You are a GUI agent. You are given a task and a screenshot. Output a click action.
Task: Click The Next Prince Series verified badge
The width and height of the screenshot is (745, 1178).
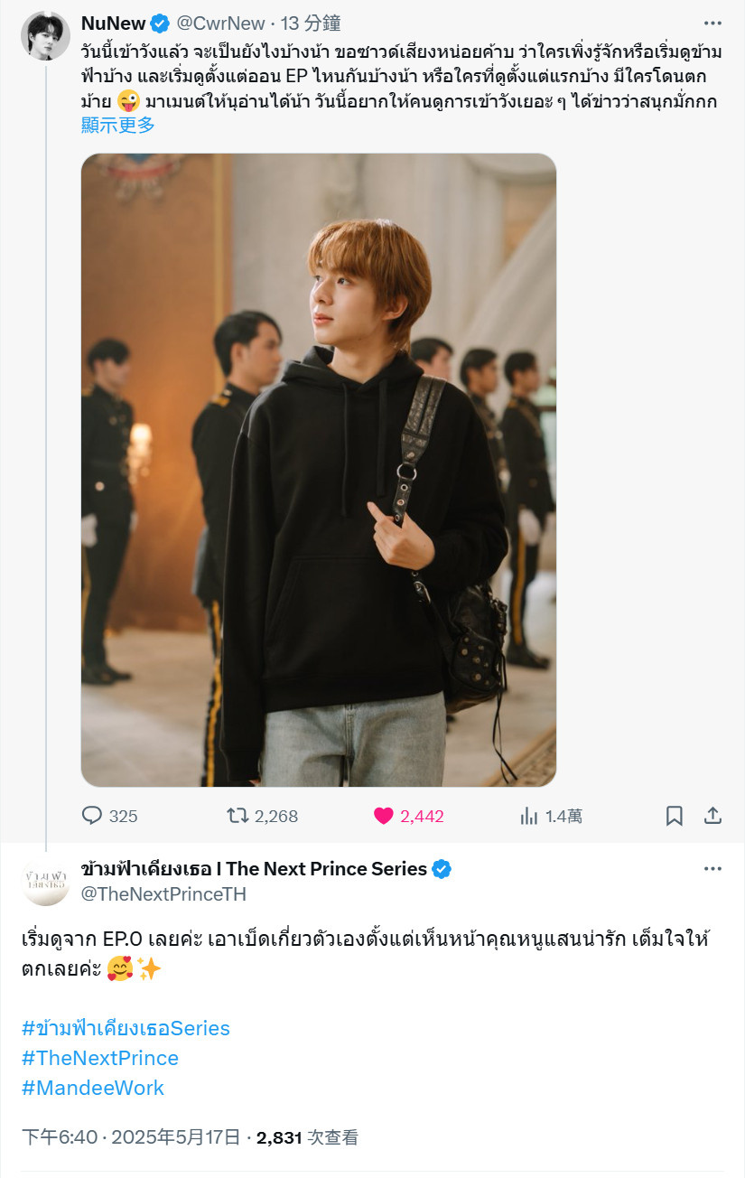442,869
